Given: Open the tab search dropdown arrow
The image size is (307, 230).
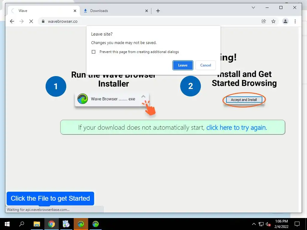Looking at the screenshot, I should (253, 7).
